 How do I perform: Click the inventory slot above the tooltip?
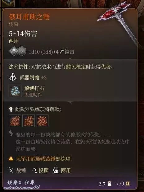[x=8, y=3]
